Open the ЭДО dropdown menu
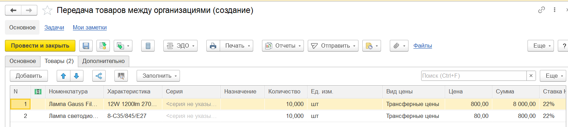The height and width of the screenshot is (127, 568). [x=180, y=46]
